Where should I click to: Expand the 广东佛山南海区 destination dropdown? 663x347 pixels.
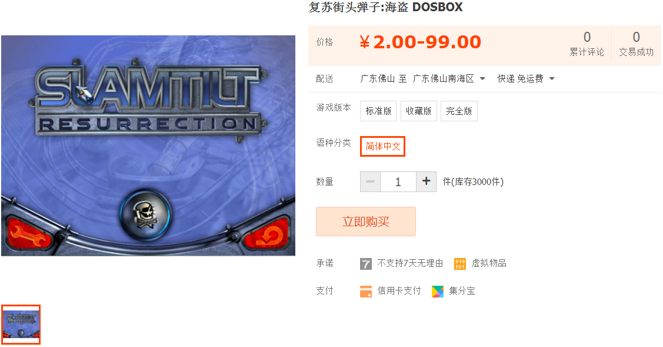pos(449,79)
